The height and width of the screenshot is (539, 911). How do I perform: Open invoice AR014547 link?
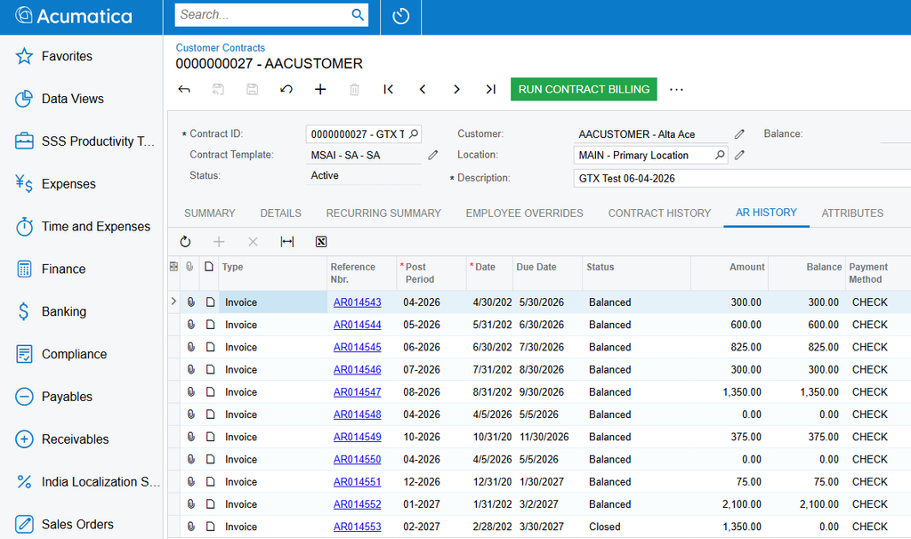pos(358,392)
